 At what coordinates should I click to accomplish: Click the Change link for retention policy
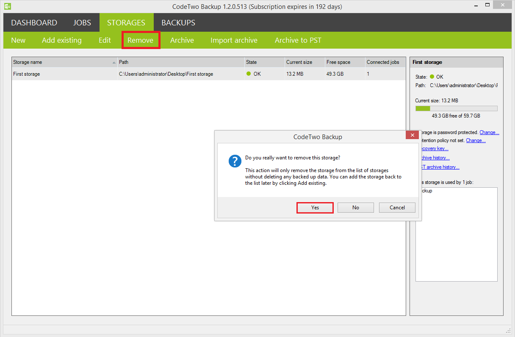pos(476,140)
